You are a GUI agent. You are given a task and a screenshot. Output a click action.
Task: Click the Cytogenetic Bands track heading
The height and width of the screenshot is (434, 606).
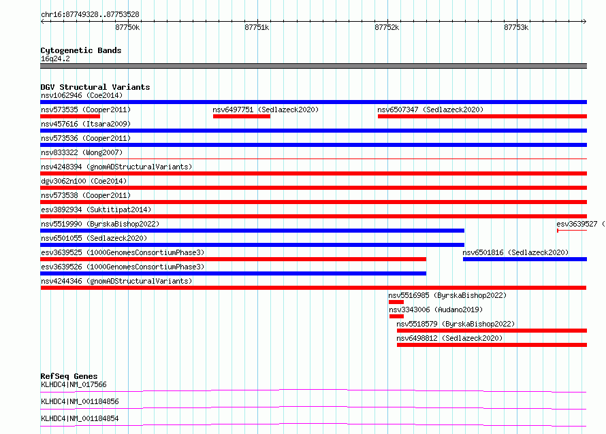coord(81,50)
